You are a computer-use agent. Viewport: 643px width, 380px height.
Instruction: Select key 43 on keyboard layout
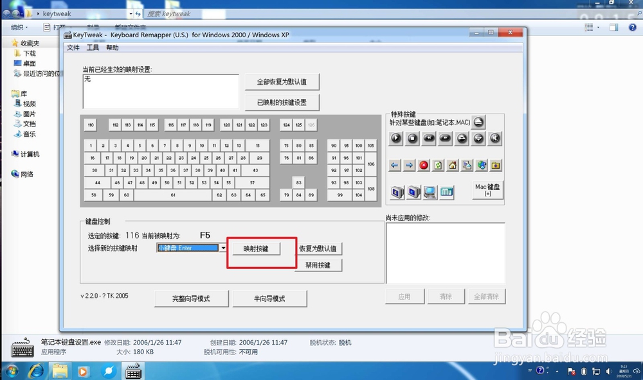click(255, 170)
